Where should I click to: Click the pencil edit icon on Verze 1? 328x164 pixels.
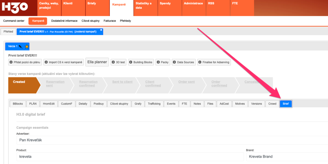20,47
